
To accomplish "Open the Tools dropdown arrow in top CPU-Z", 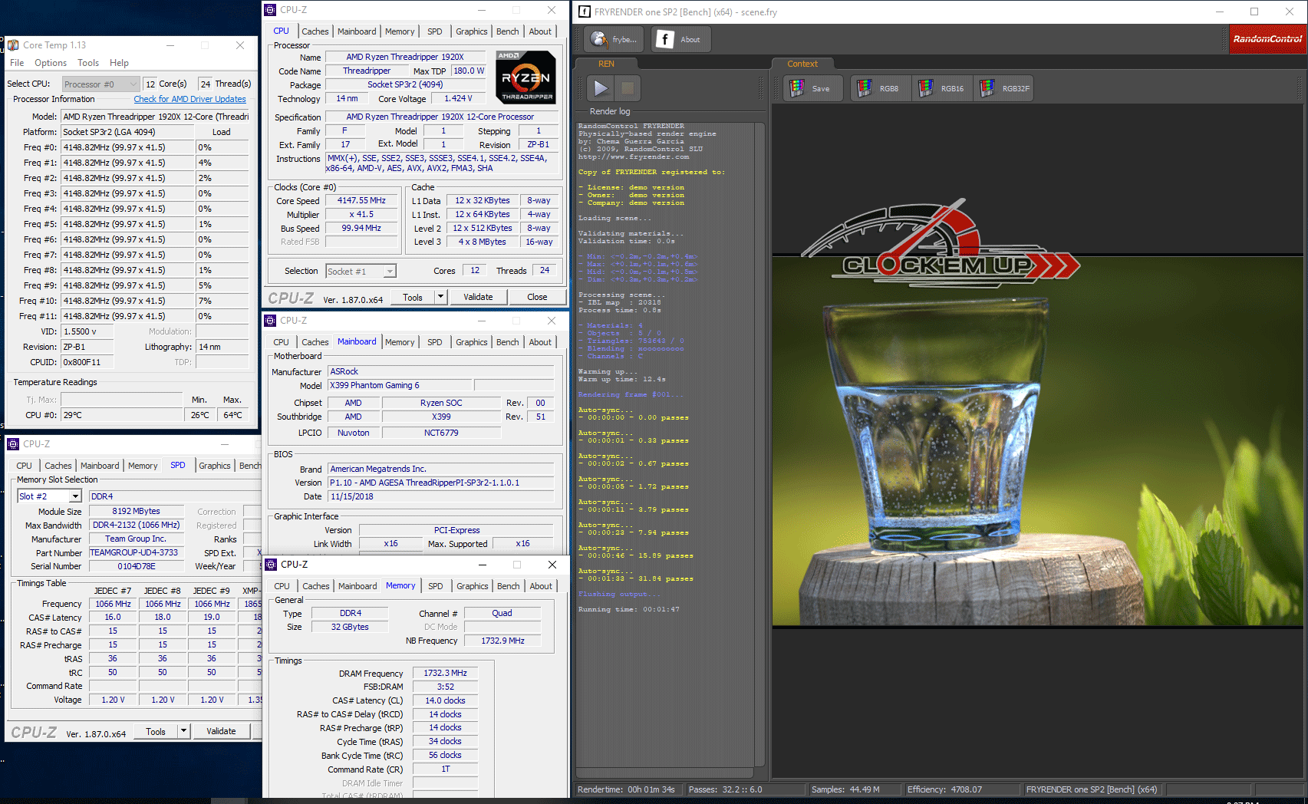I will (440, 297).
